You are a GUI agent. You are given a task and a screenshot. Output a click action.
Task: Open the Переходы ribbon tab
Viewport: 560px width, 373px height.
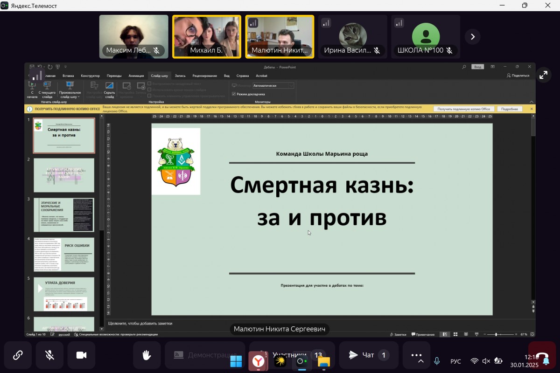114,76
